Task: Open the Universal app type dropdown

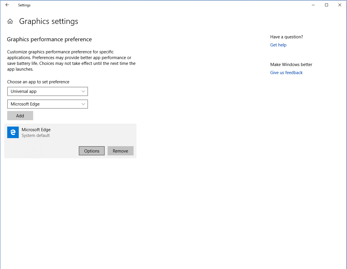Action: pyautogui.click(x=48, y=91)
